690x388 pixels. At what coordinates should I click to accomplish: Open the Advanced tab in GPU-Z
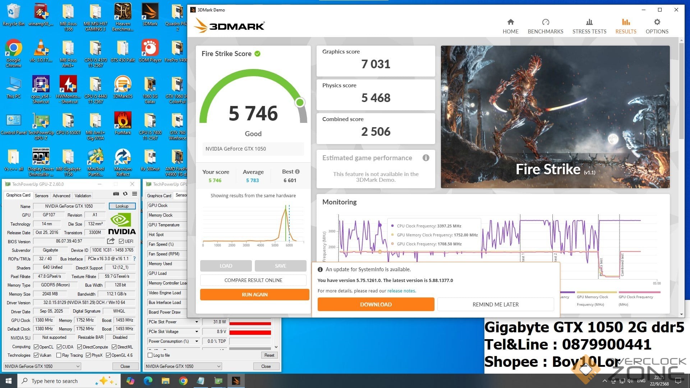tap(61, 196)
